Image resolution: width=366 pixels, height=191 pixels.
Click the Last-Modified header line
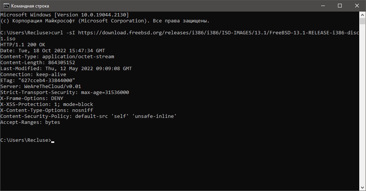click(66, 69)
